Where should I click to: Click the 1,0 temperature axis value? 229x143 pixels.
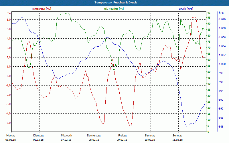pyautogui.click(x=9, y=67)
